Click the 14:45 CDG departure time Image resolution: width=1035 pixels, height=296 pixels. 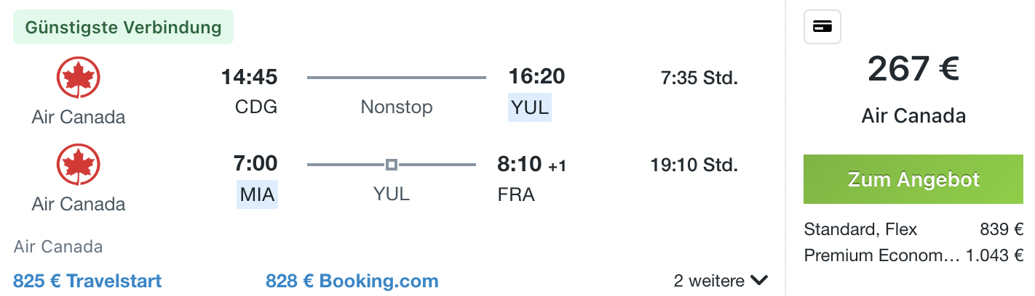point(250,76)
